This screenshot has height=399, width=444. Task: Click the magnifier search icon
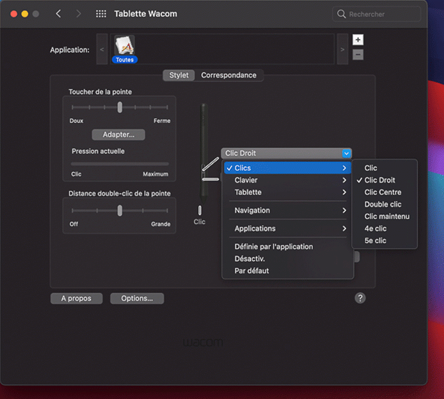coord(341,14)
